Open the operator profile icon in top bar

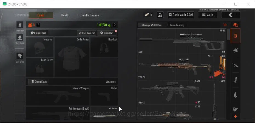pos(160,15)
